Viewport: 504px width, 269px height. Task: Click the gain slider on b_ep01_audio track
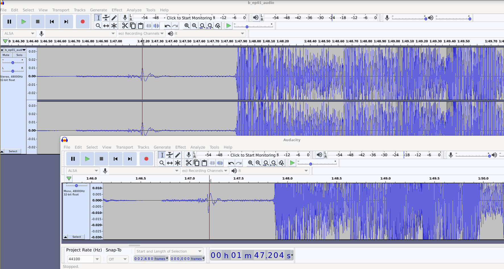pyautogui.click(x=13, y=62)
